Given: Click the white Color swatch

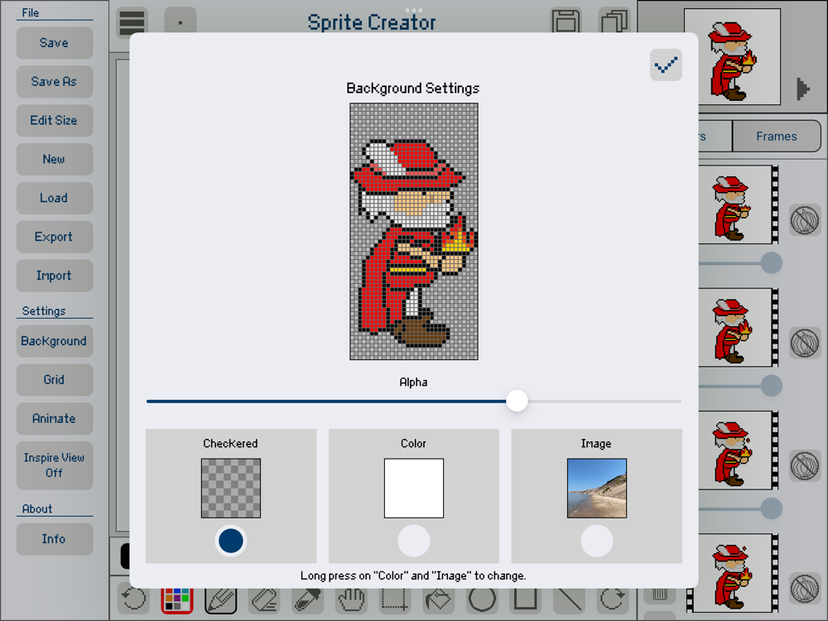Looking at the screenshot, I should 413,488.
